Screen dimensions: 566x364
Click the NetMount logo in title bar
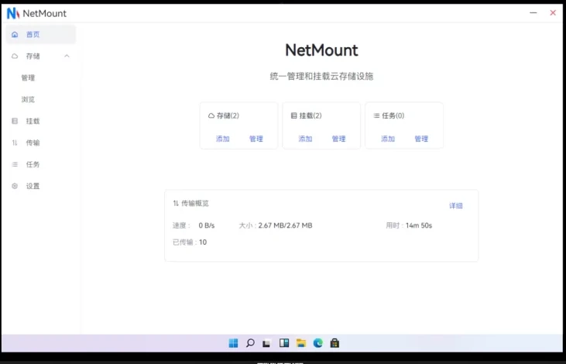click(x=13, y=13)
